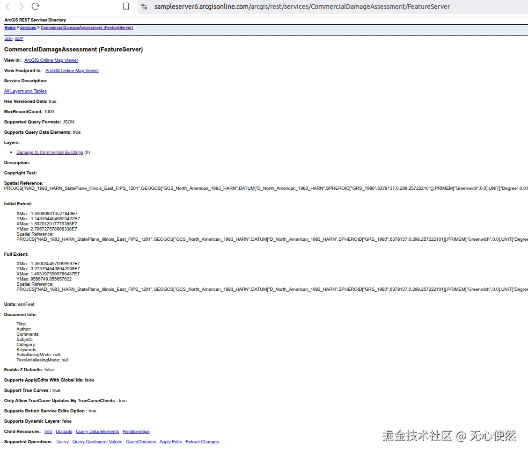Screen dimensions: 528x454
Task: Open the services breadcrumb link
Action: [28, 28]
